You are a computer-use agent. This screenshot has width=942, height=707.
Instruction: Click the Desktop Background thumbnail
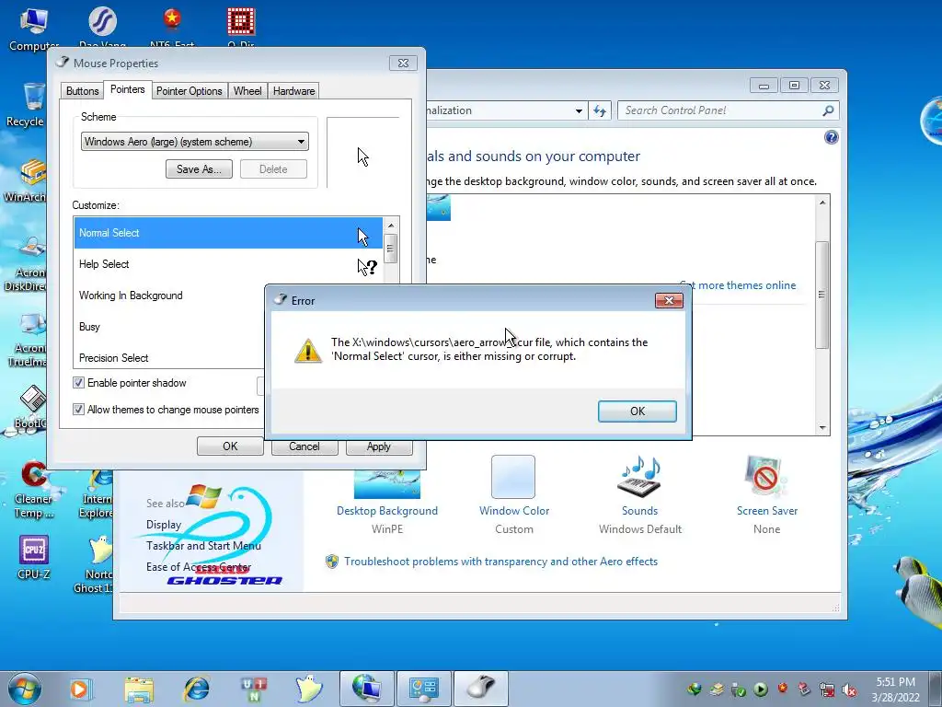(x=387, y=484)
